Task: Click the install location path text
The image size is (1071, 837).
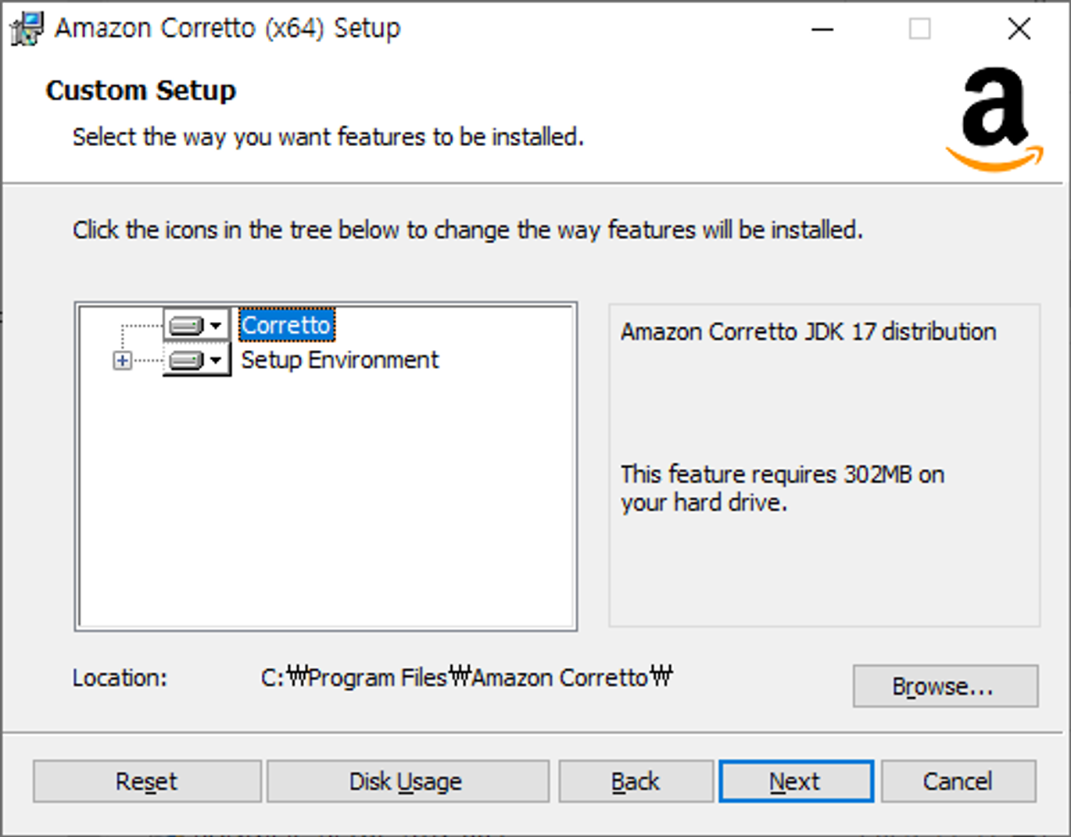Action: tap(467, 677)
